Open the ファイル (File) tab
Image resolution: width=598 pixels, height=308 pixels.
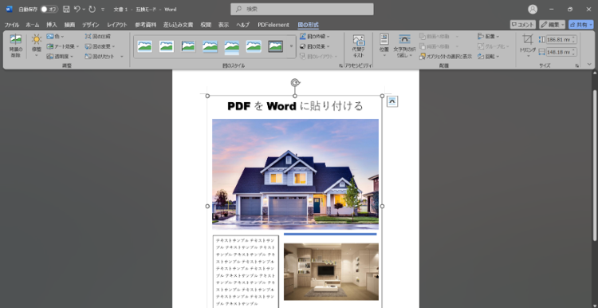pos(11,25)
